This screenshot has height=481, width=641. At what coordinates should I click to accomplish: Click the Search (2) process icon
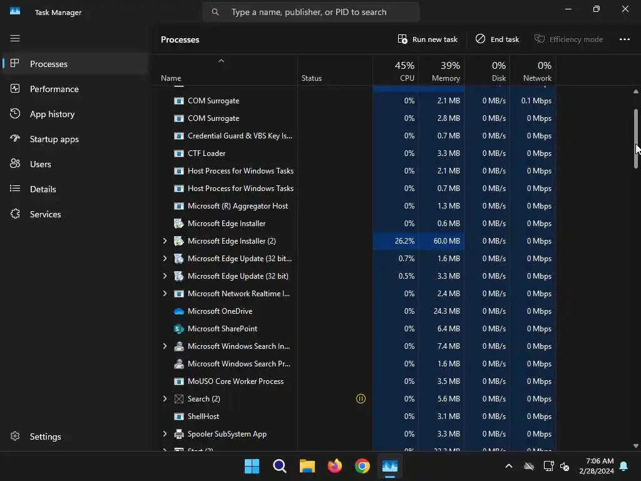click(178, 399)
